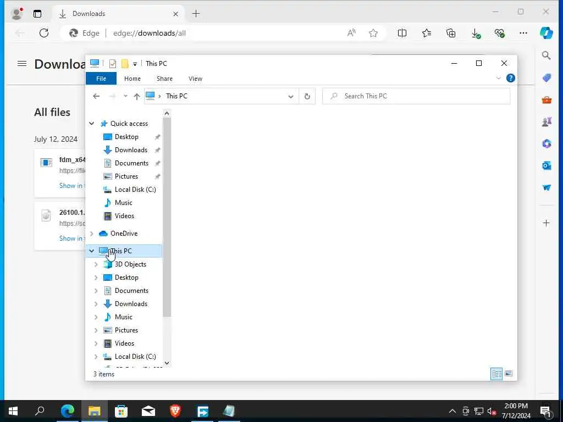563x422 pixels.
Task: Customize the Edge sidebar with the plus icon
Action: click(546, 223)
